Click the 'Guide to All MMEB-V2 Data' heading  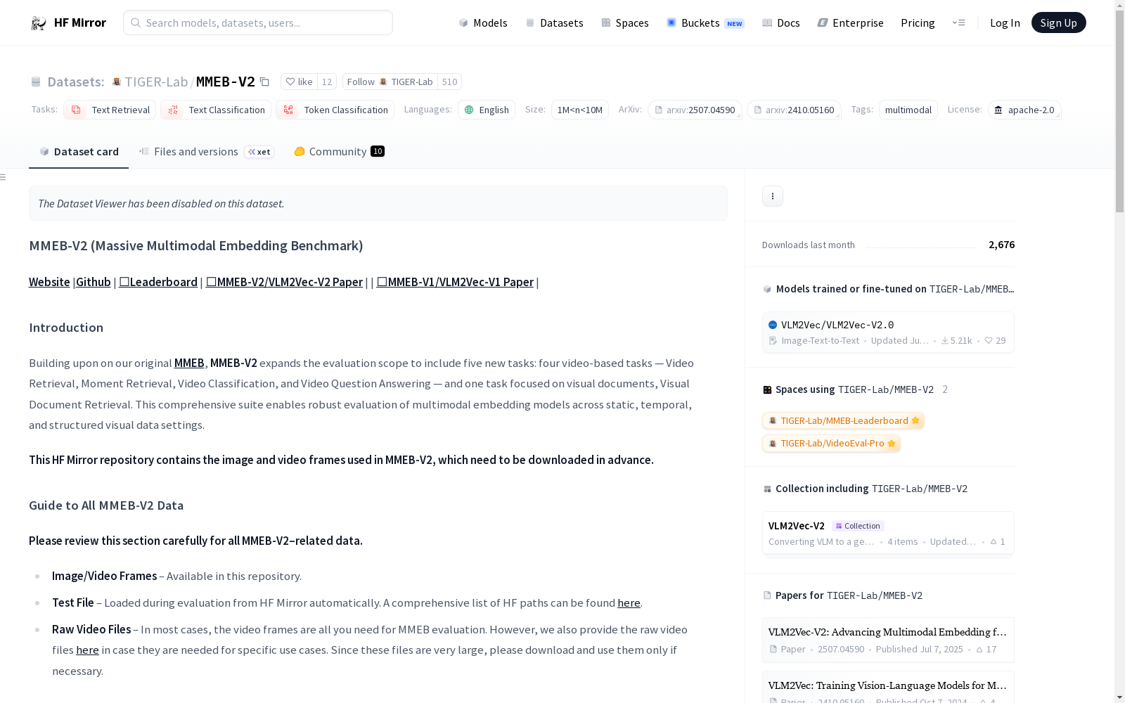106,505
